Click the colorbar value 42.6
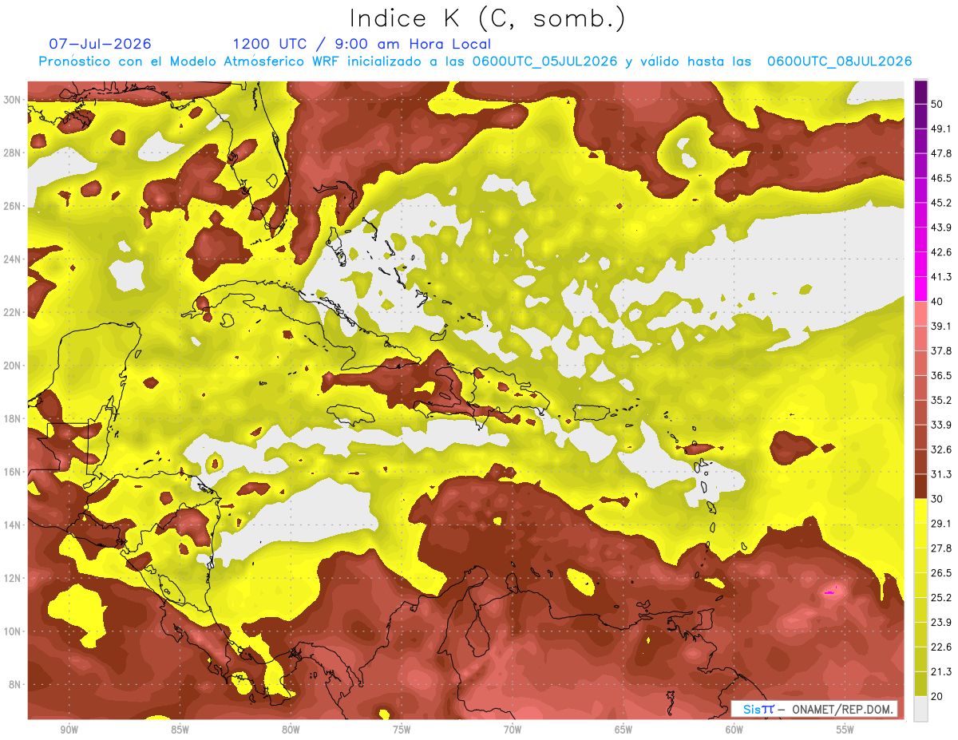This screenshot has height=740, width=958. tap(941, 252)
